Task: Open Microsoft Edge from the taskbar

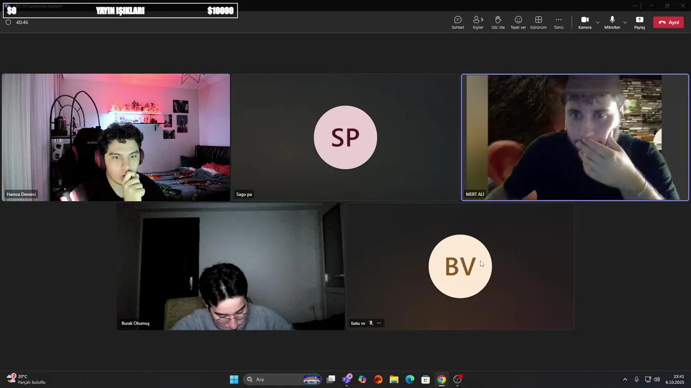Action: (x=410, y=379)
